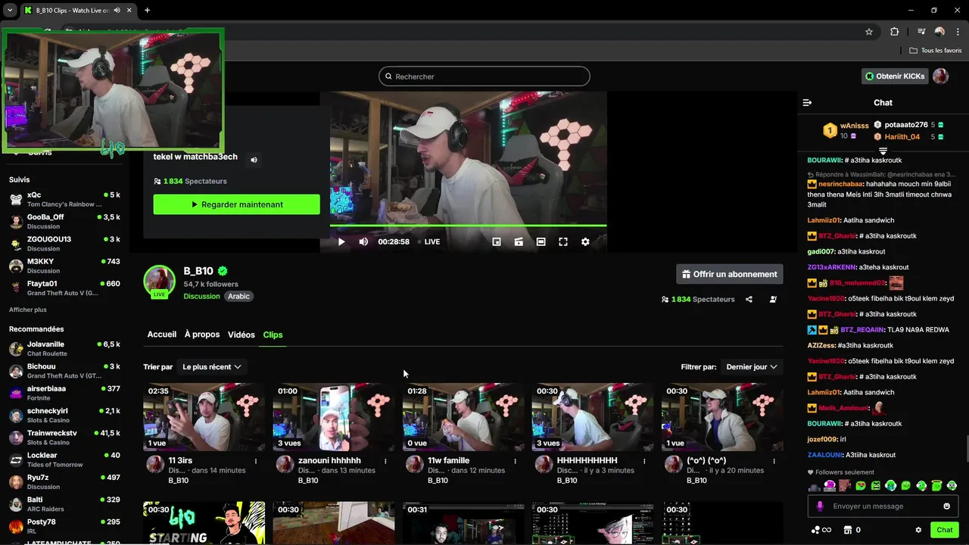Click Offrir un abonnement button
969x545 pixels.
(730, 274)
